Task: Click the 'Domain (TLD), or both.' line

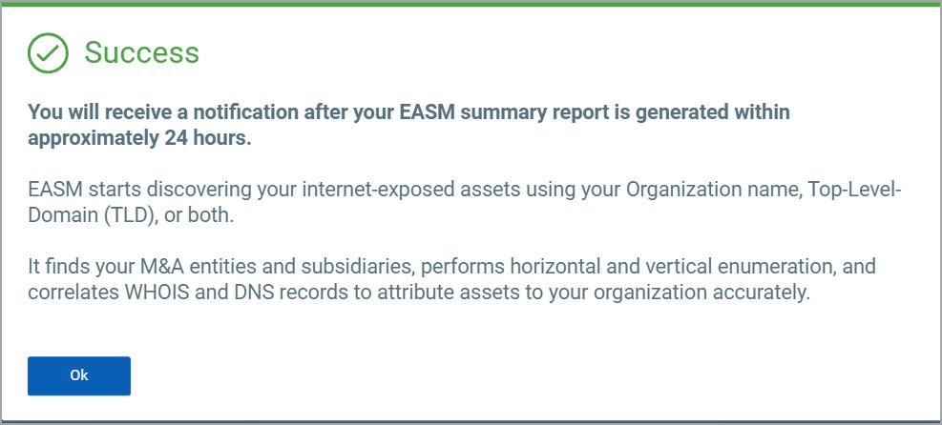Action: pos(131,215)
